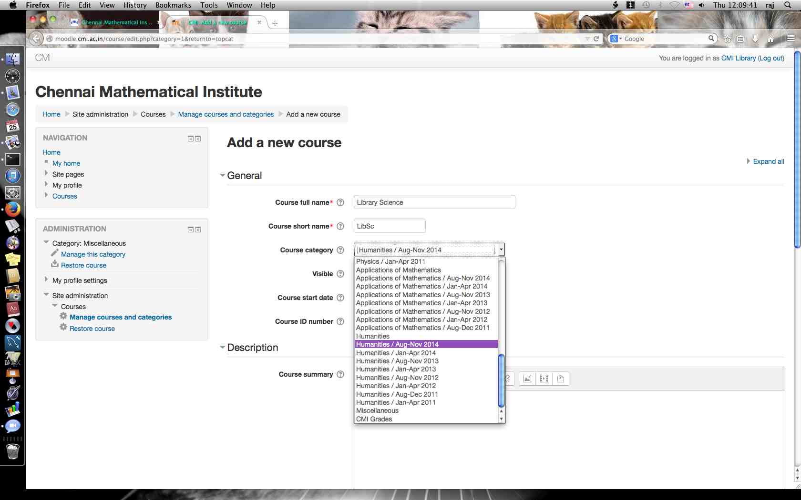Open help for Course short name
Viewport: 801px width, 500px height.
click(x=340, y=226)
